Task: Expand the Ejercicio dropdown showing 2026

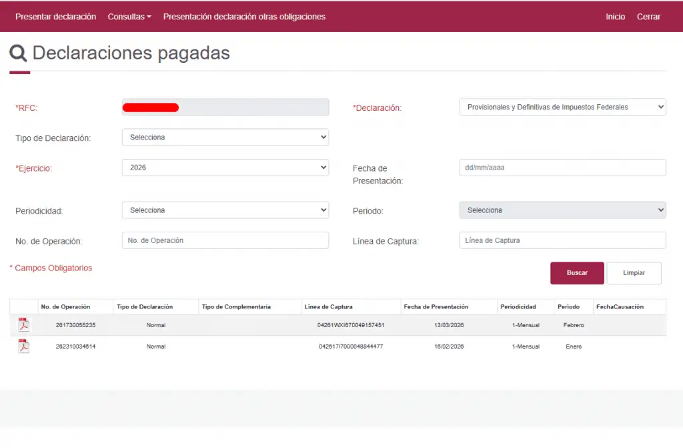Action: (225, 168)
